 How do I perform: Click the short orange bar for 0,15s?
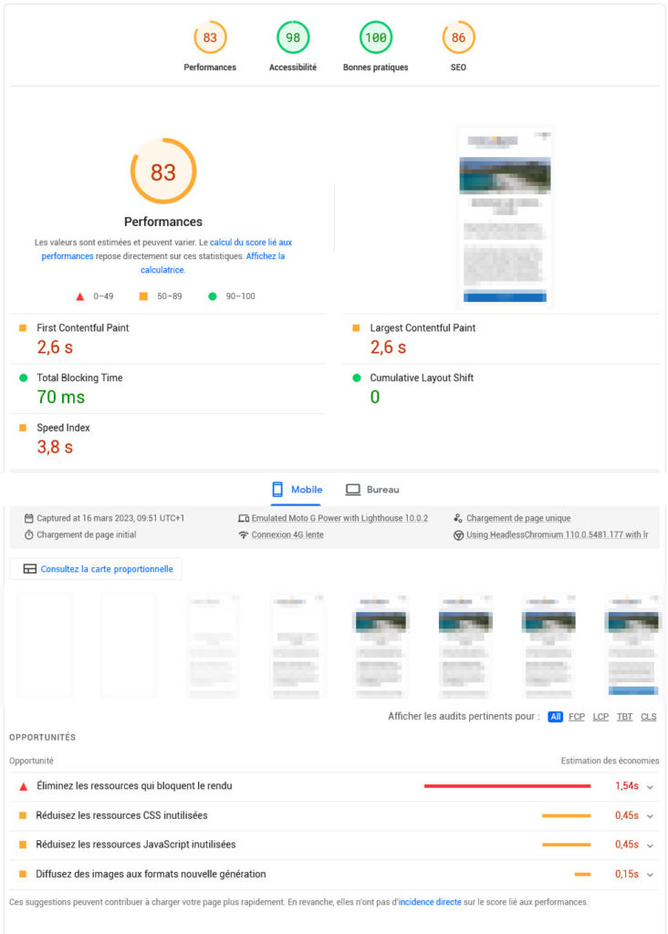[x=582, y=875]
